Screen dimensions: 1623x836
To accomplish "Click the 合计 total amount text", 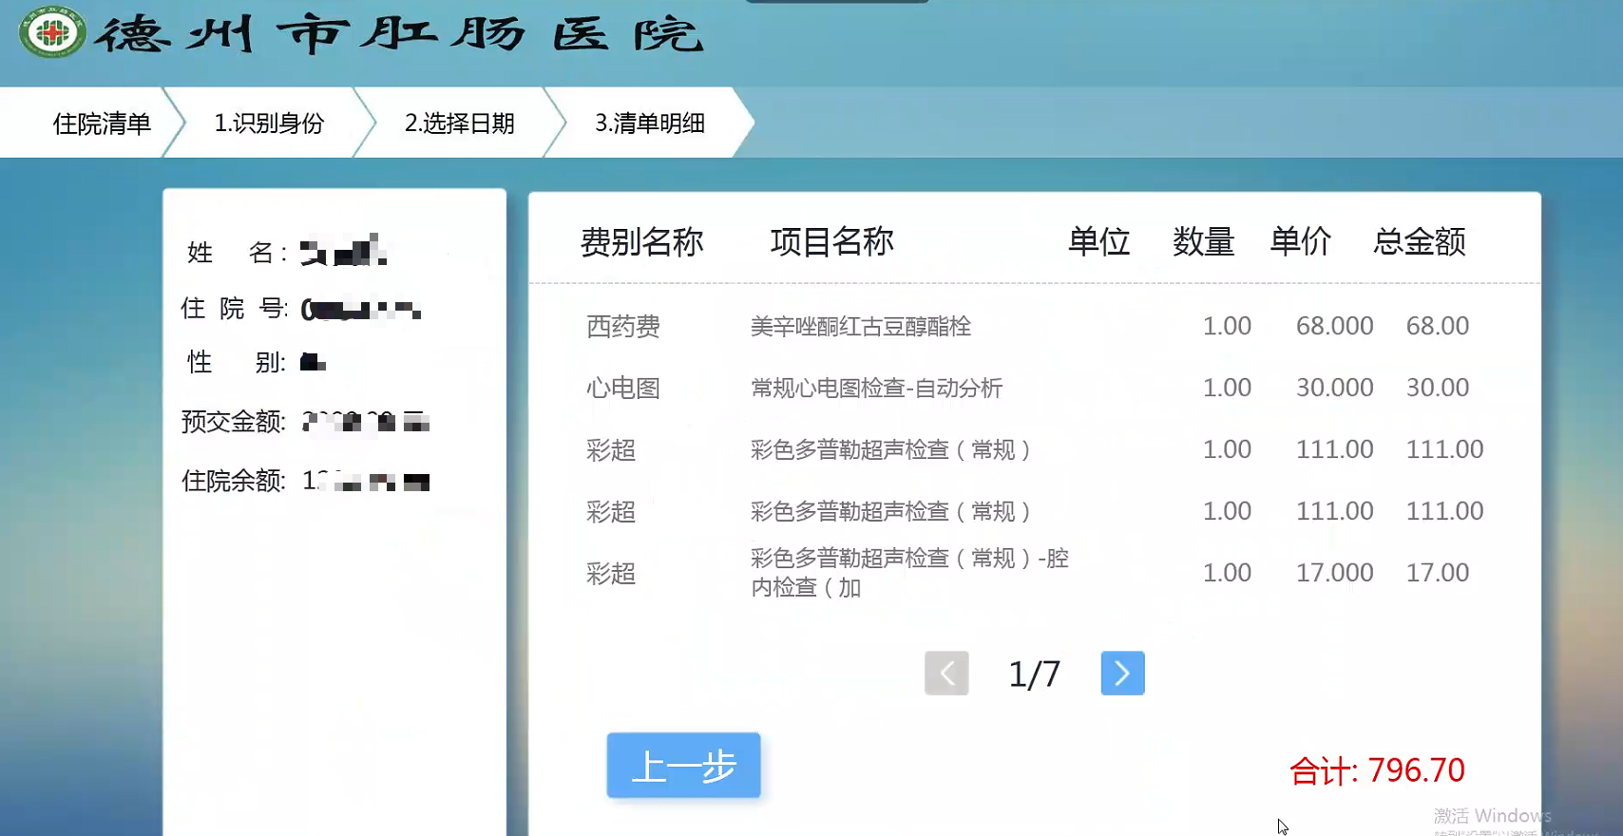I will click(x=1376, y=770).
